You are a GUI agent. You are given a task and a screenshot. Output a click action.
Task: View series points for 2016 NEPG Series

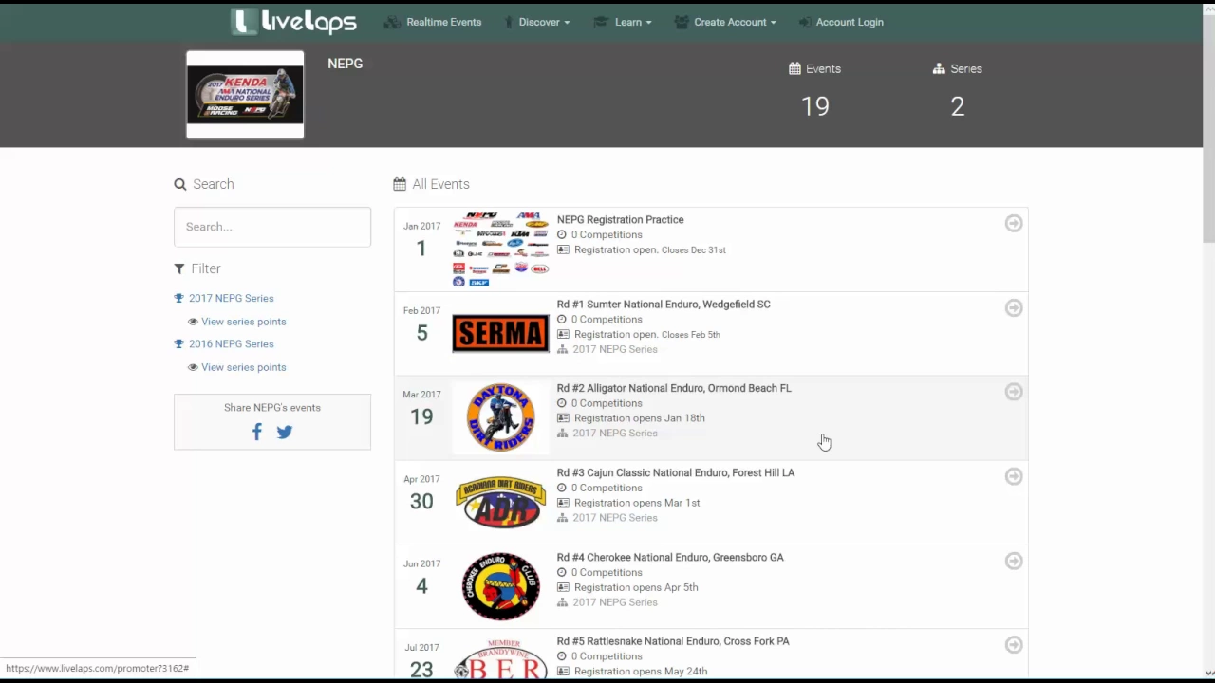pos(243,367)
